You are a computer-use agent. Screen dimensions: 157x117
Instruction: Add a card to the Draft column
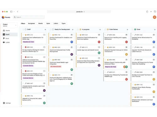pos(45,30)
